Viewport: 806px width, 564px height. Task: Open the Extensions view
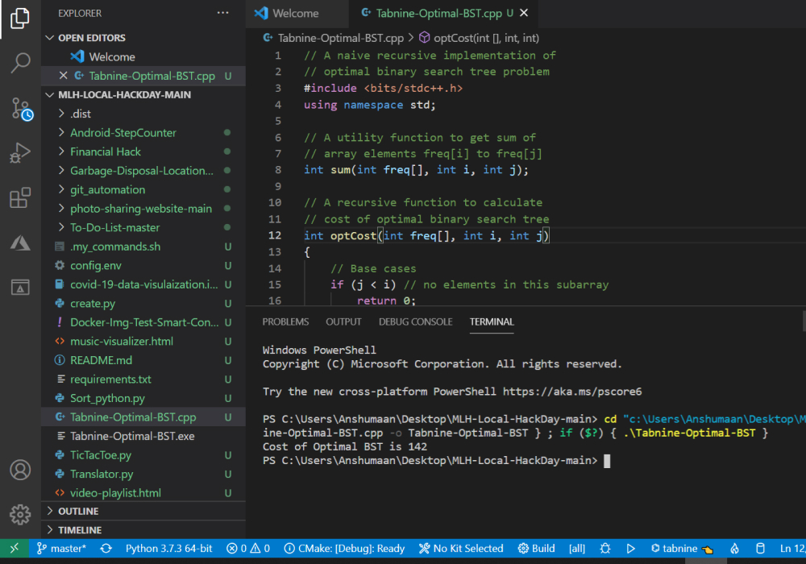pos(20,198)
